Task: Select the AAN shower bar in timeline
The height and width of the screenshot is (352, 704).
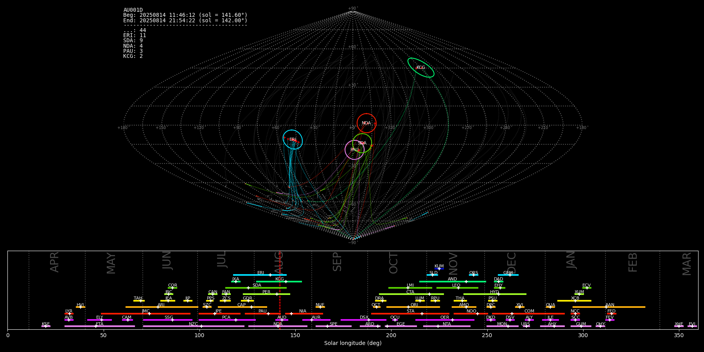Action: pyautogui.click(x=609, y=307)
